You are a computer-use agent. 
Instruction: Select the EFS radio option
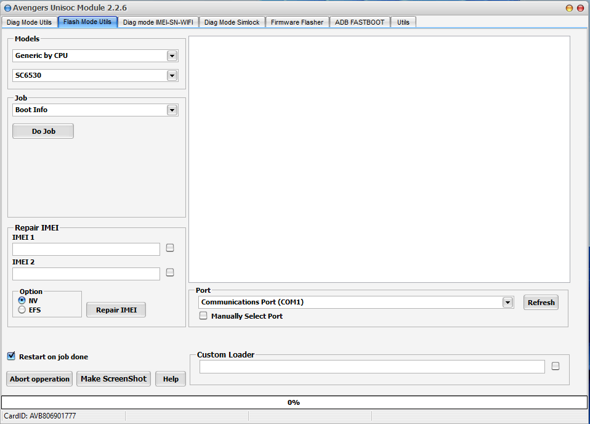[22, 309]
